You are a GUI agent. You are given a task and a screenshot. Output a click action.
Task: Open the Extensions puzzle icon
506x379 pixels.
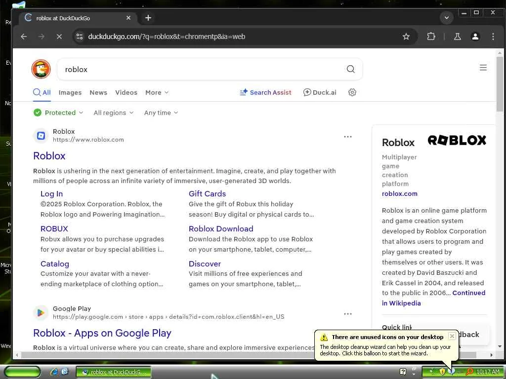(431, 37)
